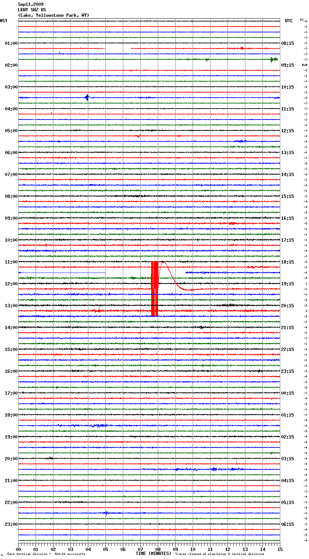Select the 11:00 MST time label

11,262
